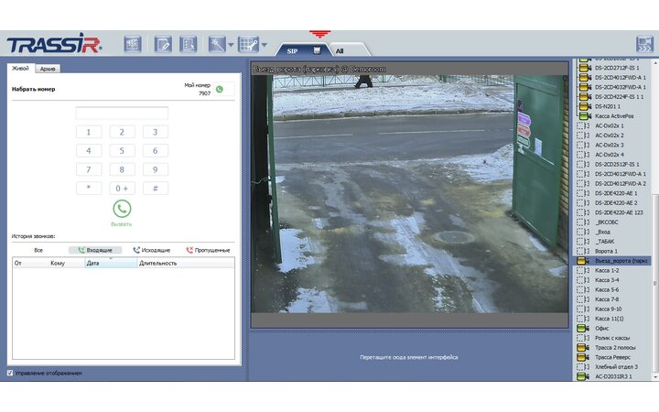Click the camera list vertical scrollbar

pos(654,283)
